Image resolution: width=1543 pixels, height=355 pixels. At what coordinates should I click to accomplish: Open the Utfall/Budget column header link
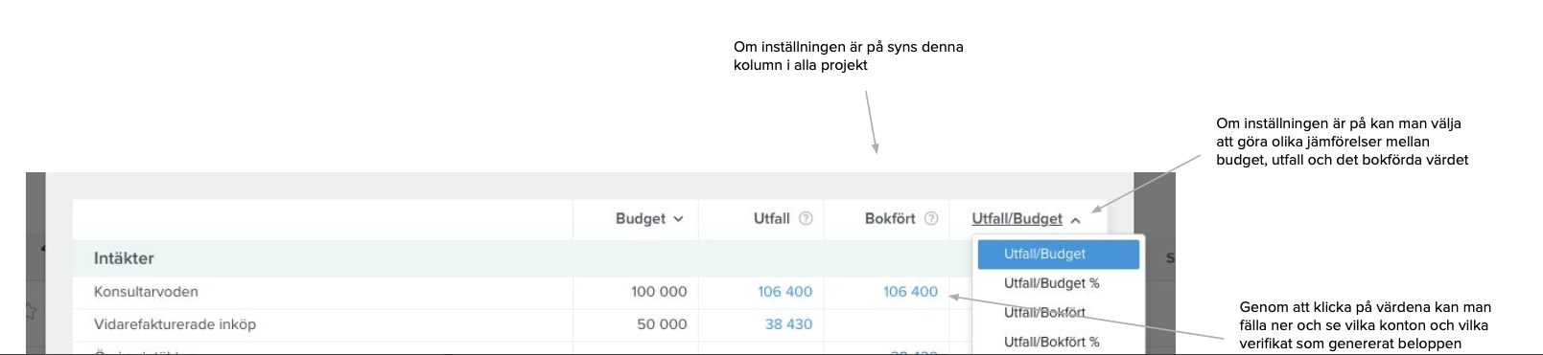(1017, 218)
